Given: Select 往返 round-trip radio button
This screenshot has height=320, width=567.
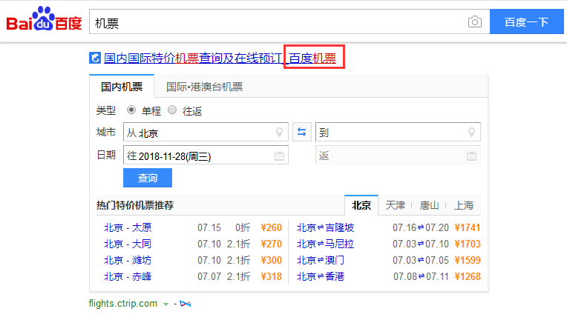Looking at the screenshot, I should point(172,110).
